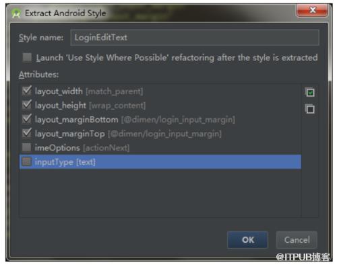The height and width of the screenshot is (267, 337).
Task: Confirm with the OK button
Action: pos(247,240)
